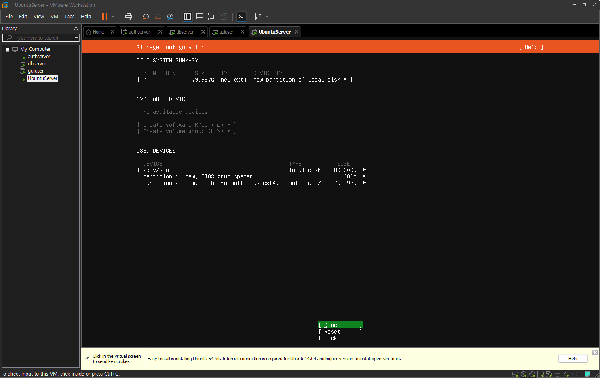Close the dbserver tab

coord(203,32)
